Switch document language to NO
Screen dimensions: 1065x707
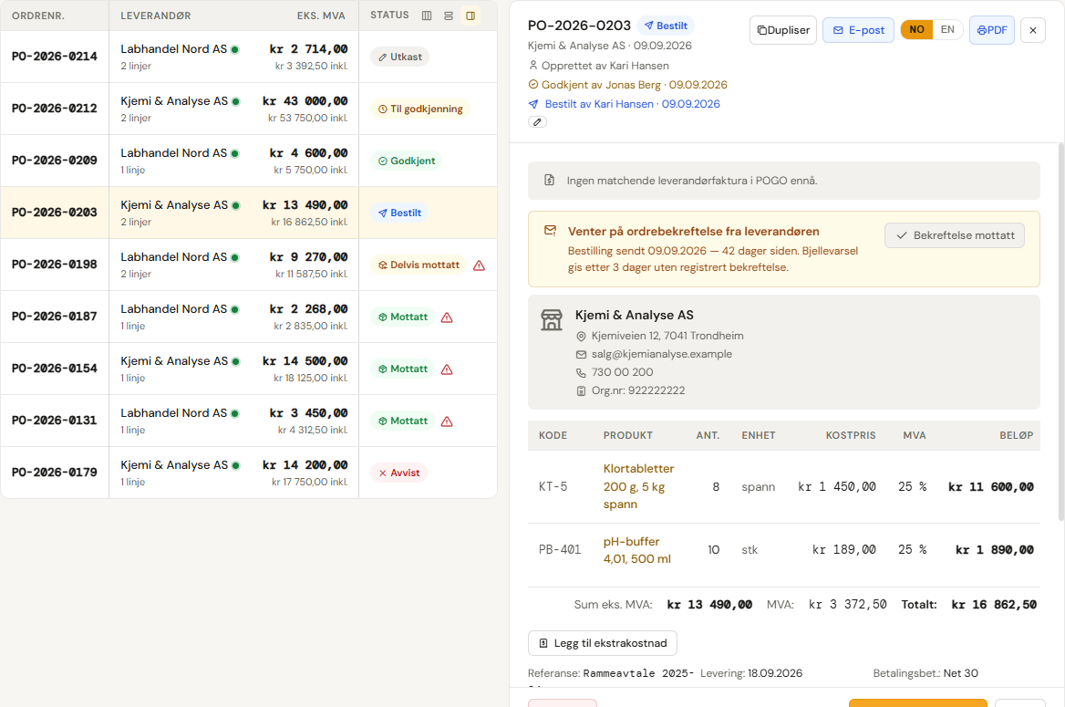[916, 30]
